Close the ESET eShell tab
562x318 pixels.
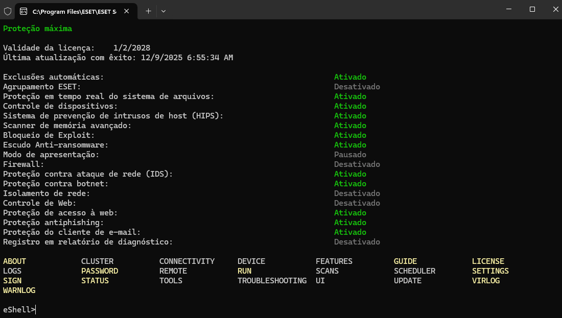point(127,11)
